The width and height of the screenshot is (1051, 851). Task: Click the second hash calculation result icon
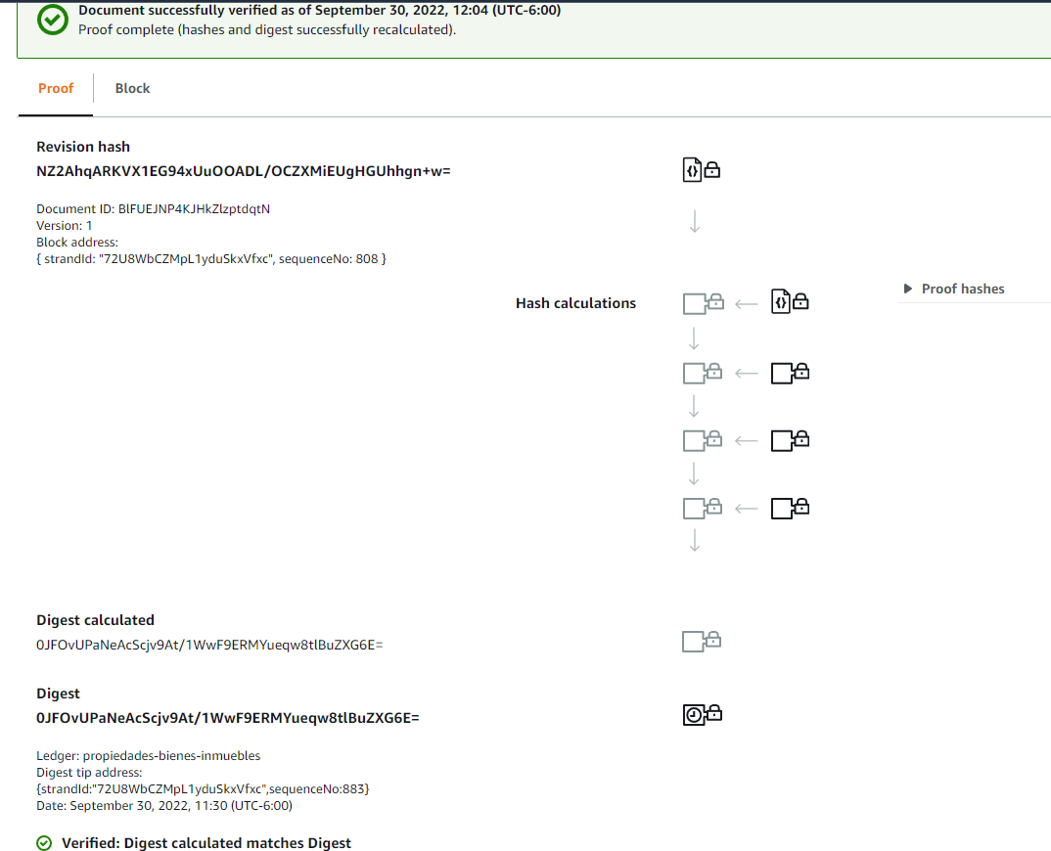point(702,372)
